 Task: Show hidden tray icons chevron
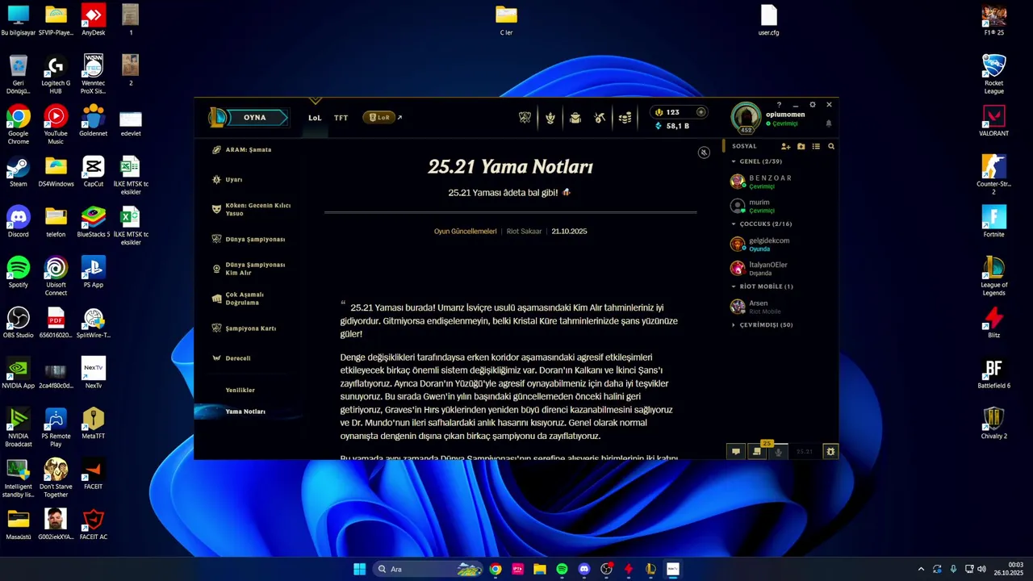(x=921, y=569)
